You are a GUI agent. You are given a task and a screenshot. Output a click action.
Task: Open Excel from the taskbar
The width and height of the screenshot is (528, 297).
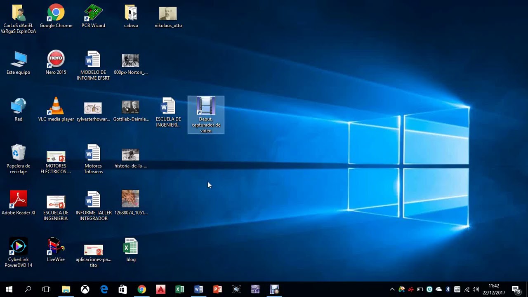pyautogui.click(x=179, y=290)
